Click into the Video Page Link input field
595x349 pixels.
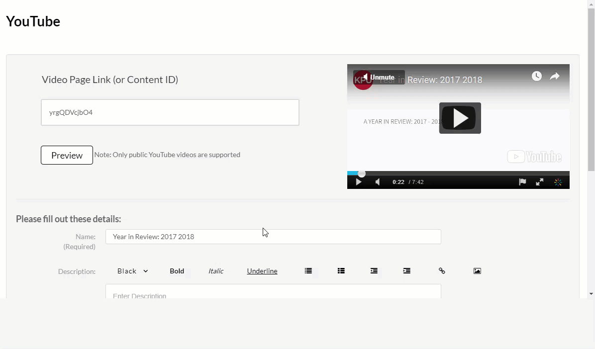(x=170, y=112)
